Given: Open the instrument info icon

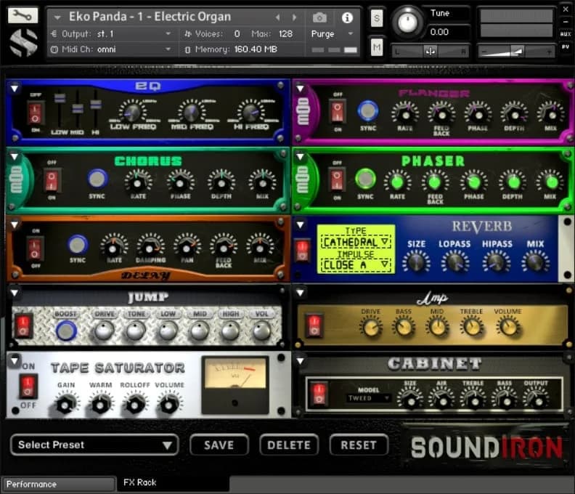Looking at the screenshot, I should click(x=347, y=17).
